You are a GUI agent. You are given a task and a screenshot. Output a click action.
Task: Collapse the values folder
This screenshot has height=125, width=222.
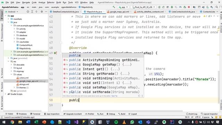point(11,74)
